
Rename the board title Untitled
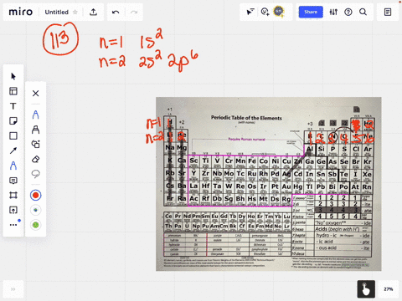(56, 12)
